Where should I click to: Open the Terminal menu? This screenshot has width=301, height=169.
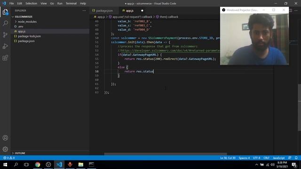[x=71, y=3]
